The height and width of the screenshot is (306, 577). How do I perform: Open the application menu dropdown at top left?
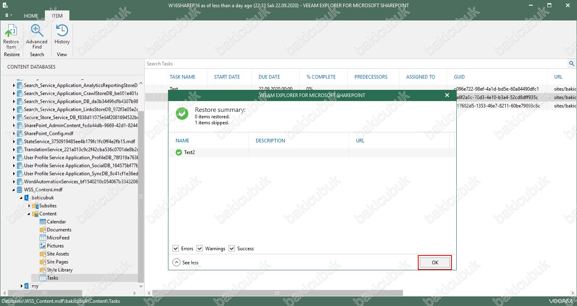point(8,15)
